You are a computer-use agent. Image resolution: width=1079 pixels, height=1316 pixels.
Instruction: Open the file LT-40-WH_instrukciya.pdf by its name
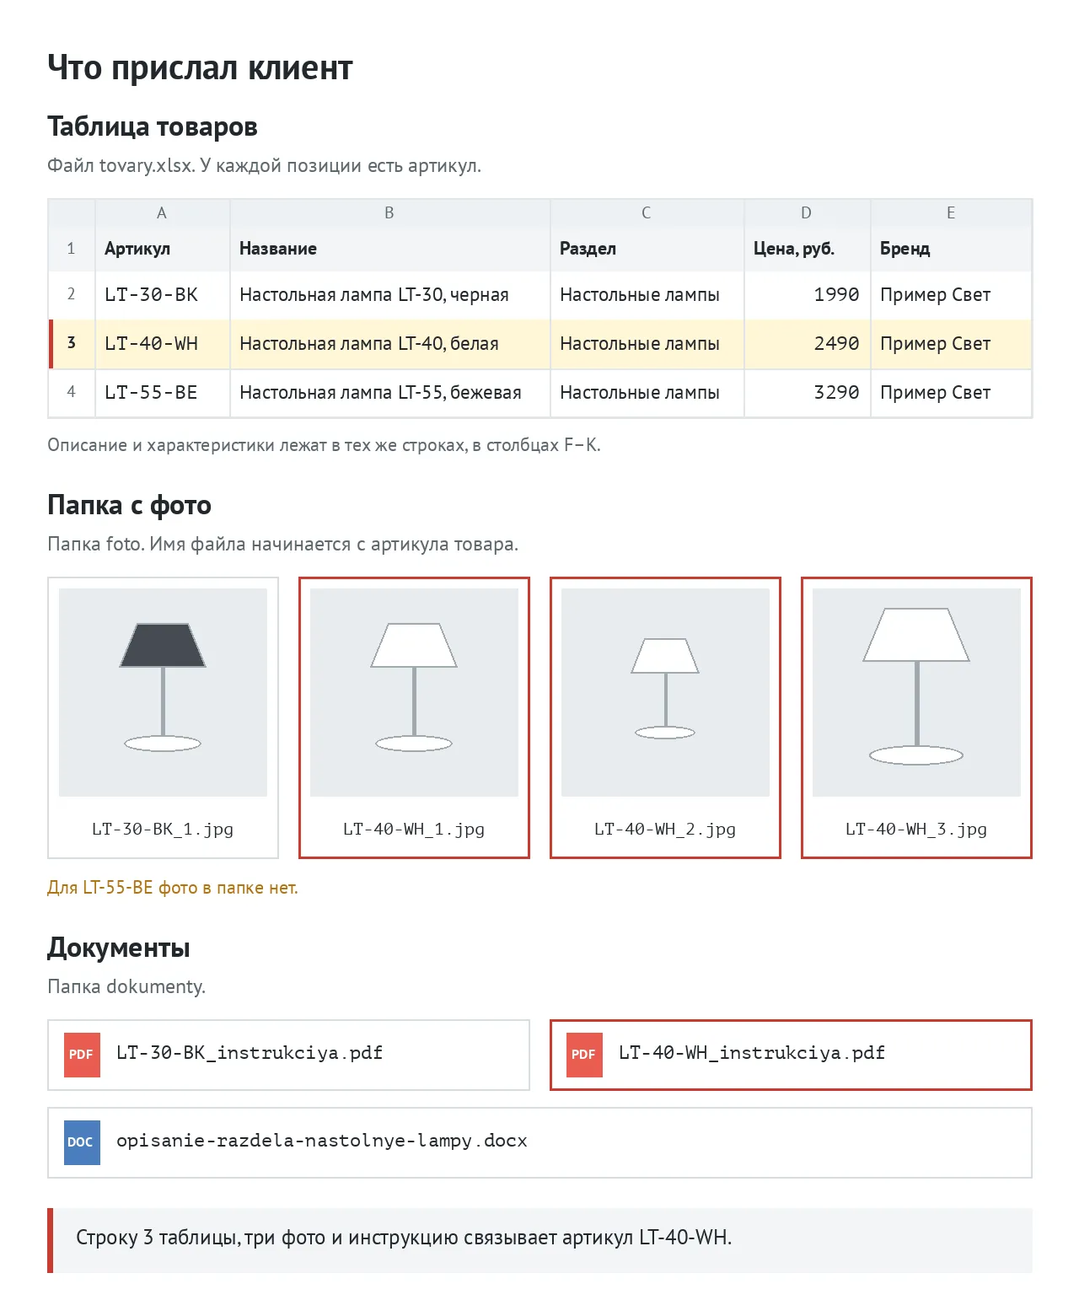(752, 1053)
